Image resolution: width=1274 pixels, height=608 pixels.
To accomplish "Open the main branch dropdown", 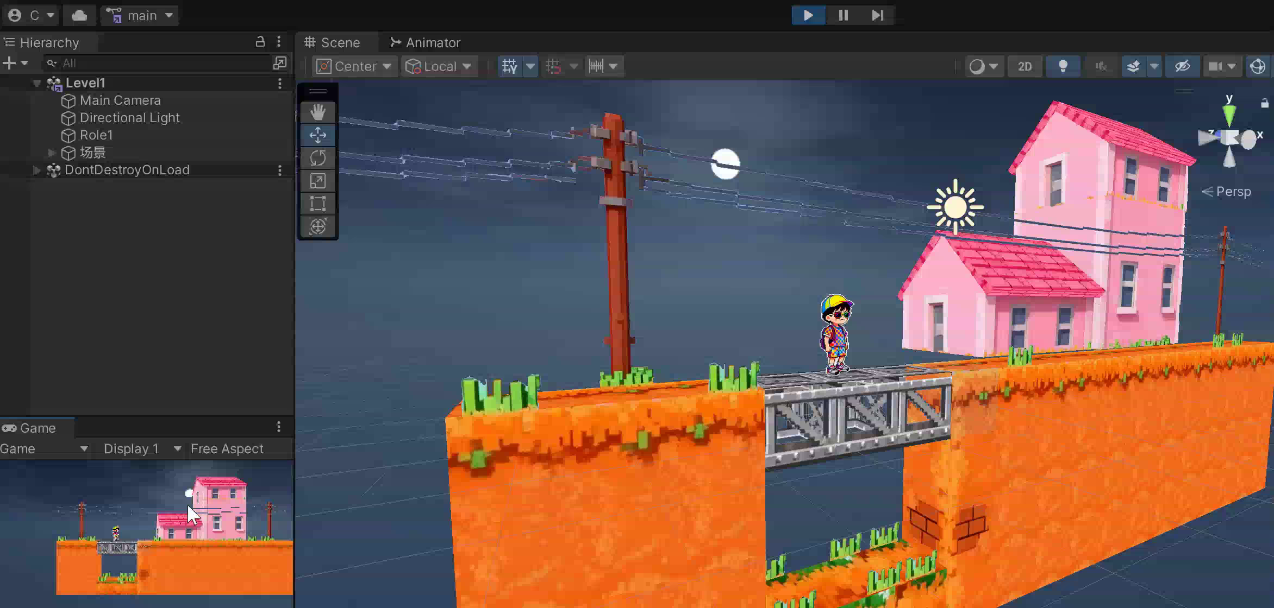I will (x=140, y=15).
